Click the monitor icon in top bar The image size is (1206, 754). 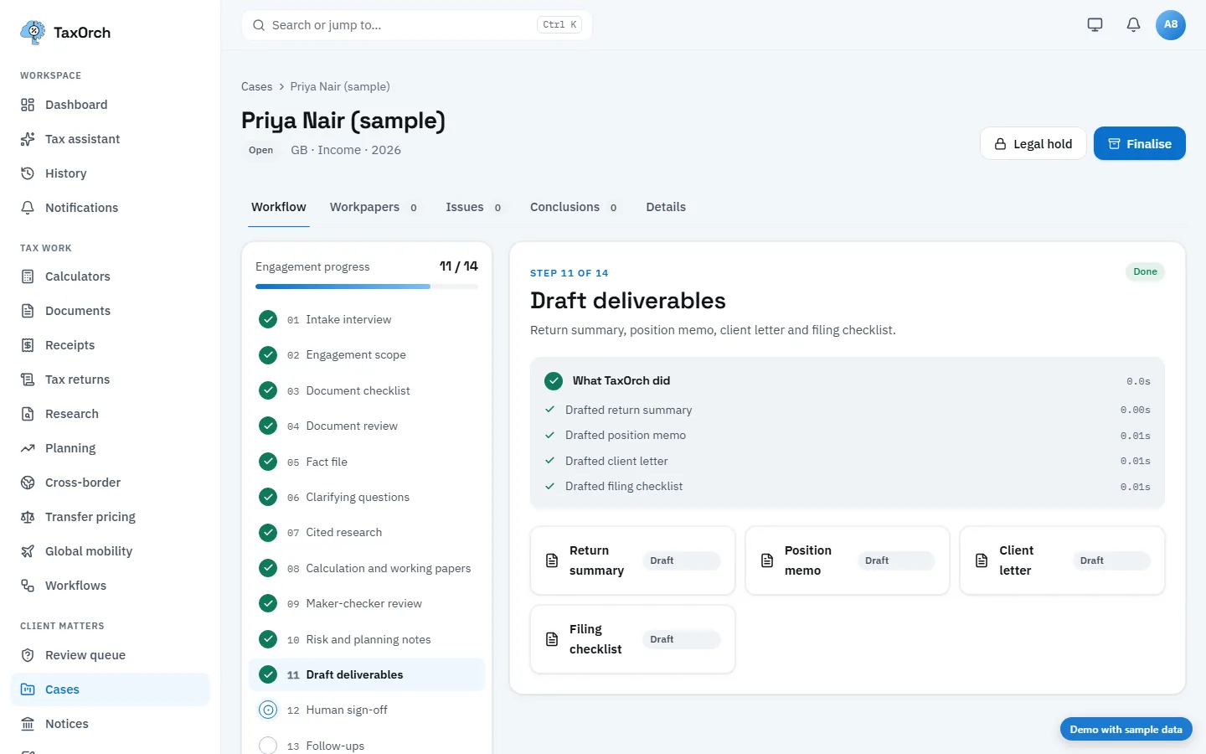coord(1095,24)
